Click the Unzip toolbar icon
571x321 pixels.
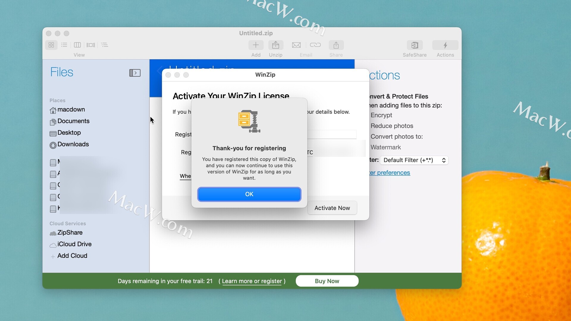point(275,45)
